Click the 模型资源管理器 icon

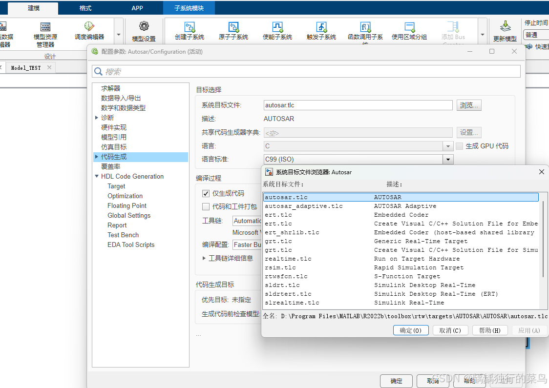click(45, 30)
